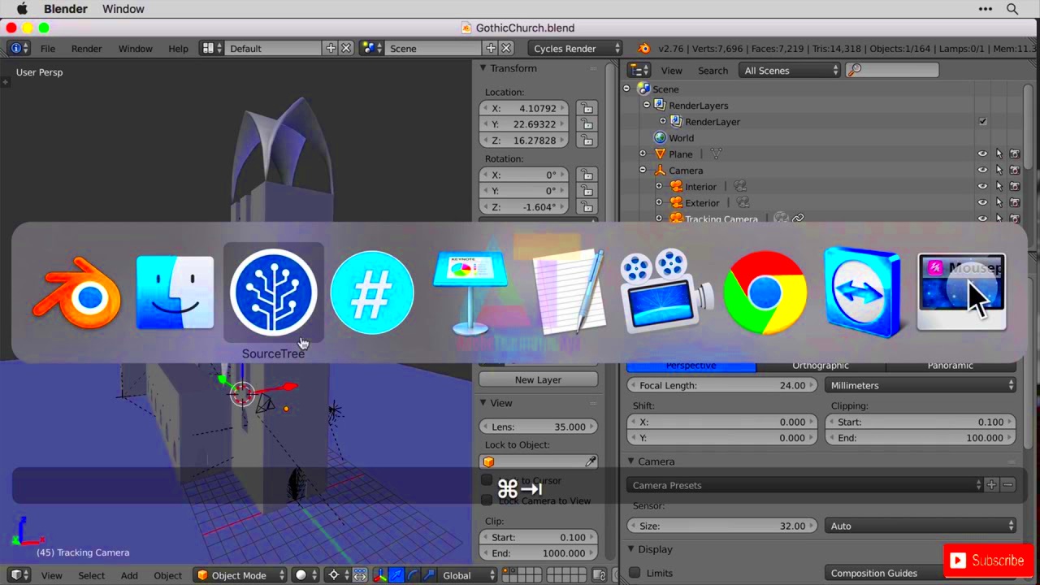
Task: Open the Object Mode dropdown
Action: coord(240,575)
